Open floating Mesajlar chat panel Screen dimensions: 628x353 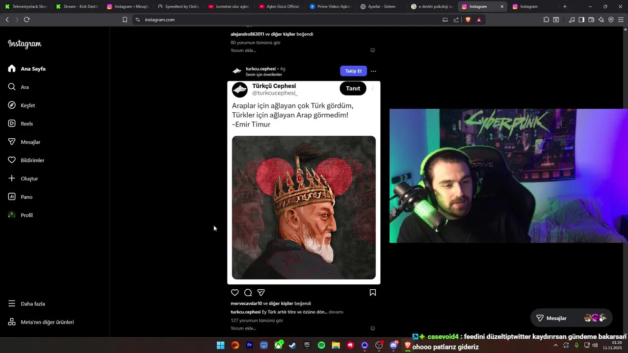(572, 318)
